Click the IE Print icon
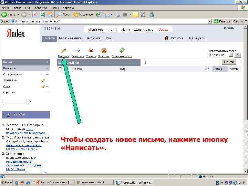Screen dimensions: 248x186 (117, 15)
